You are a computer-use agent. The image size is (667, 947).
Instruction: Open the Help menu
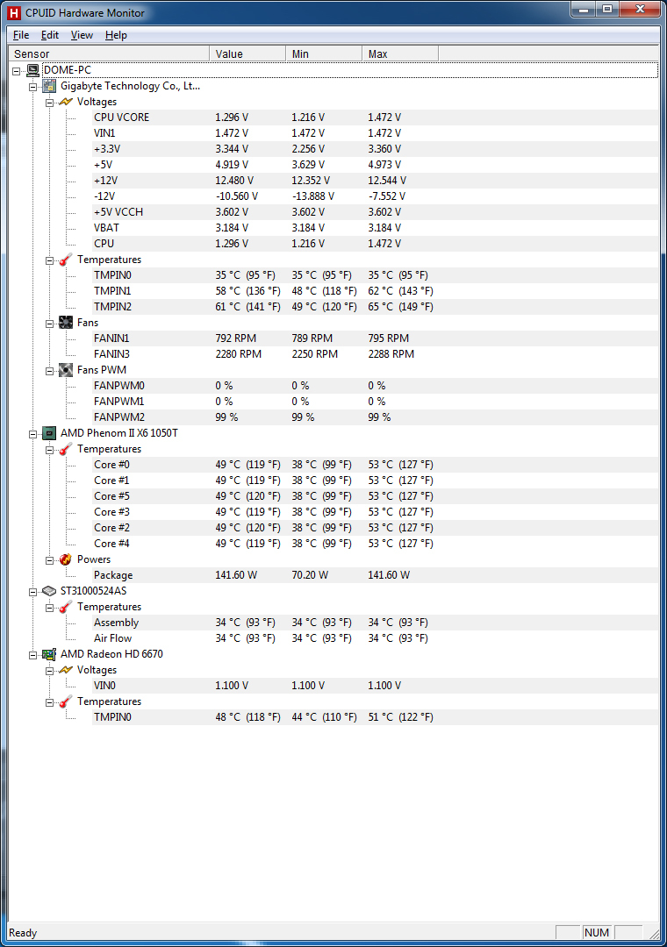tap(116, 35)
